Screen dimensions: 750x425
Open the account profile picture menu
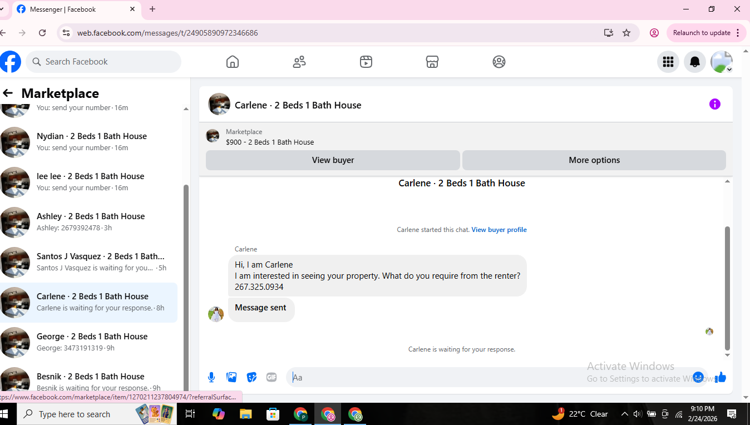point(722,62)
